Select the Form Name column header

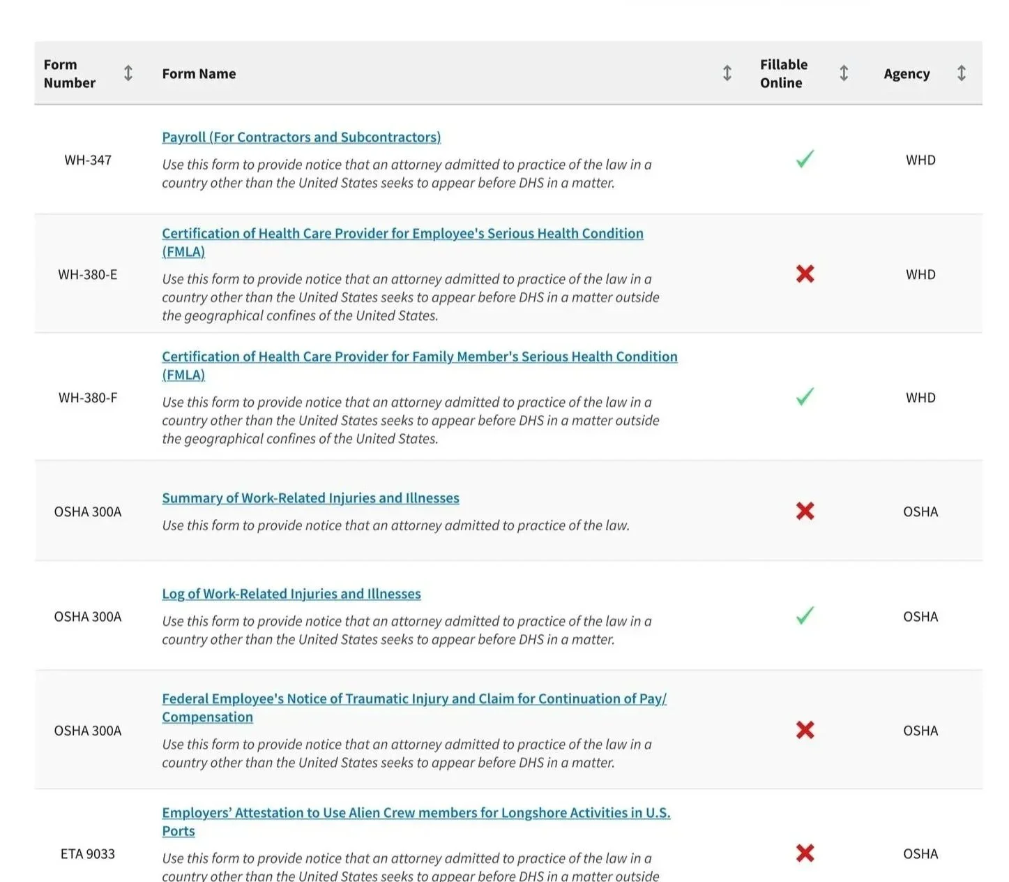(199, 73)
